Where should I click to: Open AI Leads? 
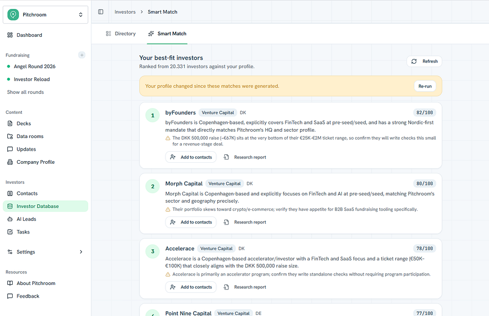coord(45,219)
